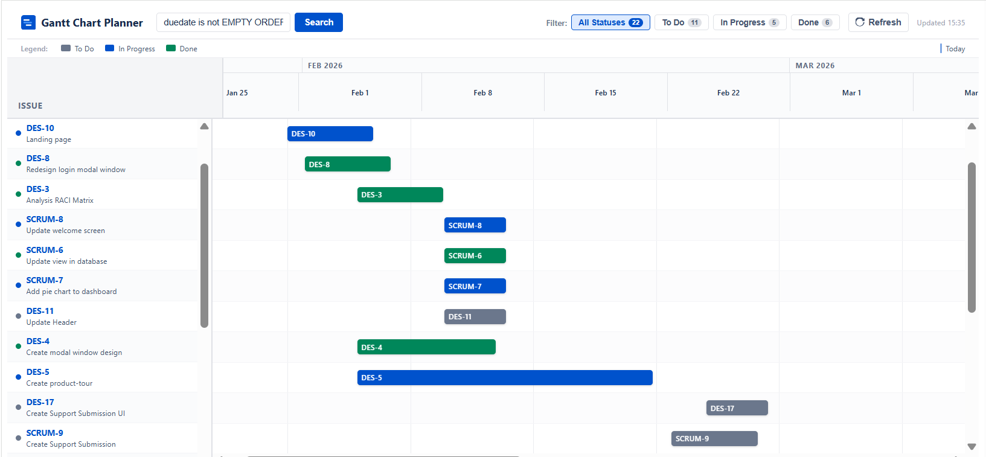Select the SCRUM-9 Gantt bar
Screen dimensions: 986x457
(x=714, y=439)
